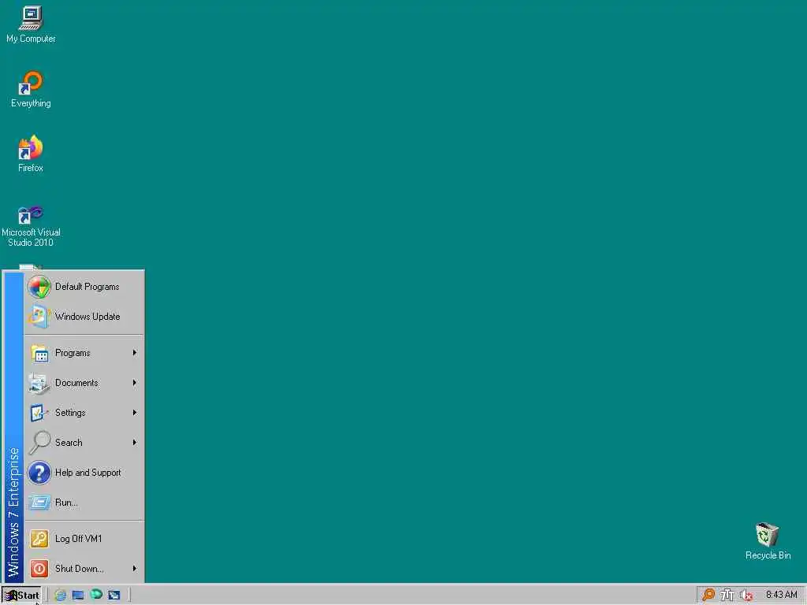Choose Log Off VM1
Screen dimensions: 807x605
tap(84, 539)
